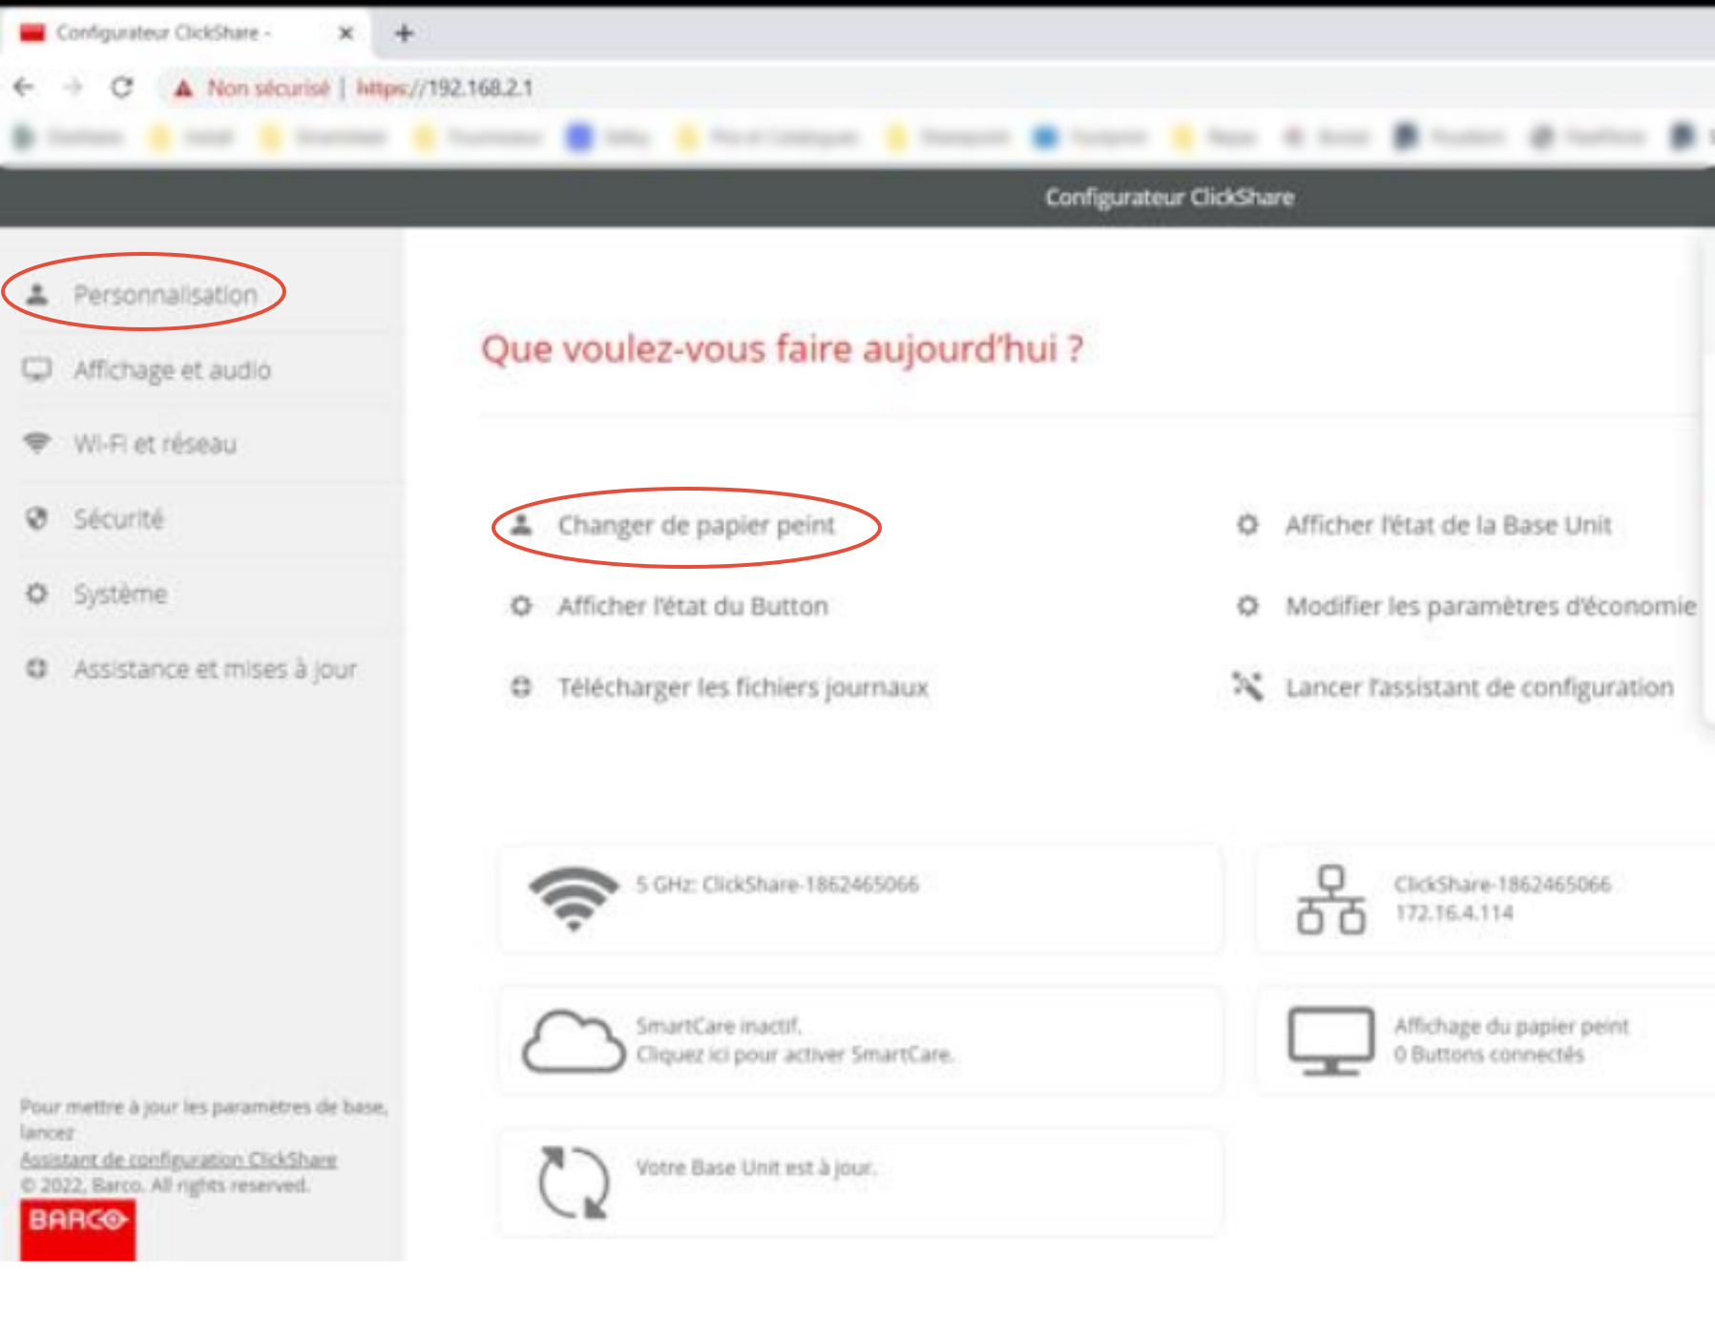Viewport: 1715px width, 1318px height.
Task: Click Cliquez ici pour activer SmartCare
Action: pyautogui.click(x=795, y=1055)
